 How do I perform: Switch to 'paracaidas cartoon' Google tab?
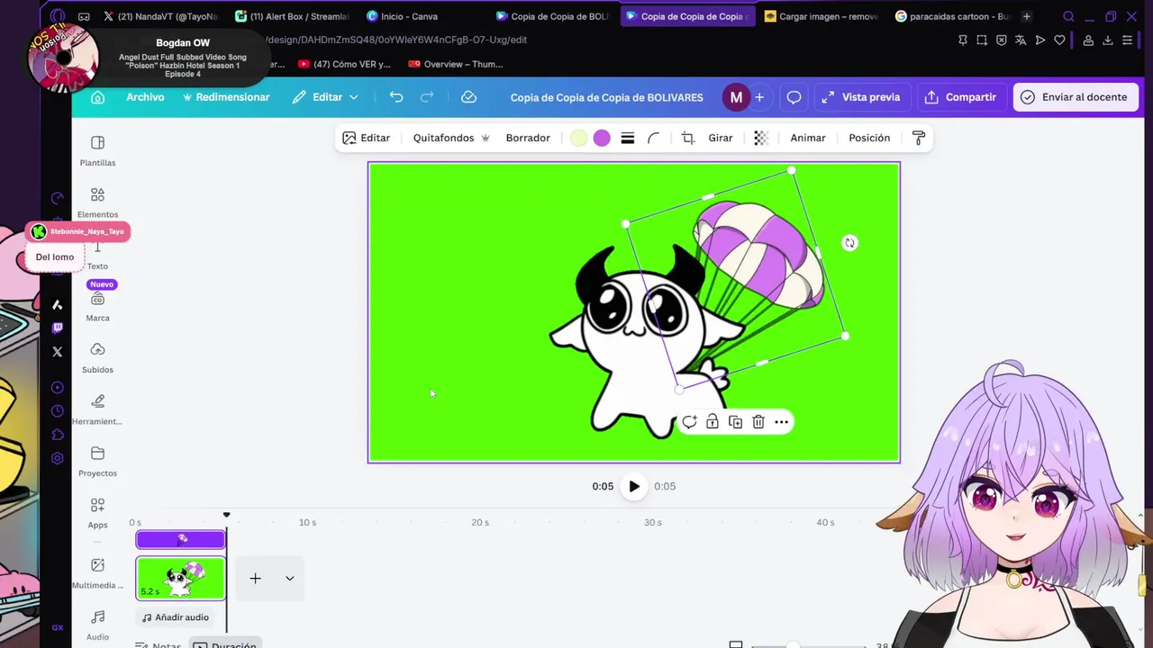pos(953,16)
